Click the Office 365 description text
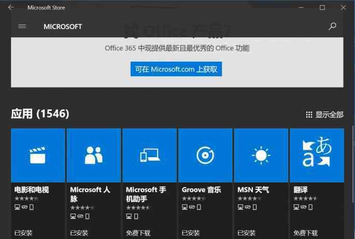 coord(177,48)
